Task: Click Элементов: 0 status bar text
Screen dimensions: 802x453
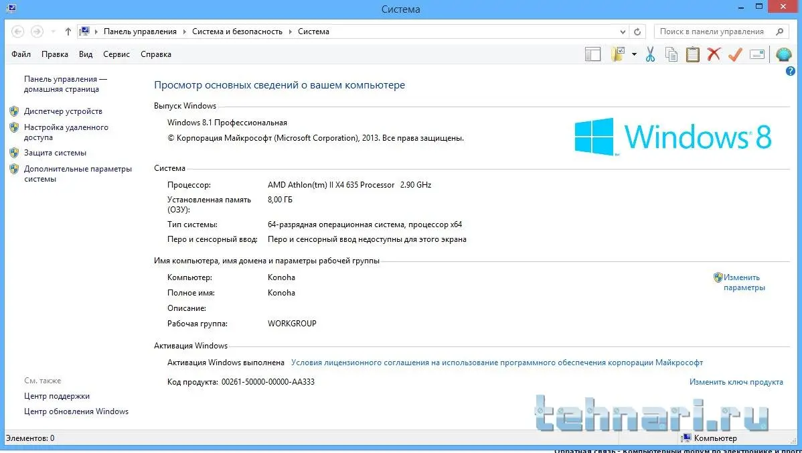Action: pos(30,438)
